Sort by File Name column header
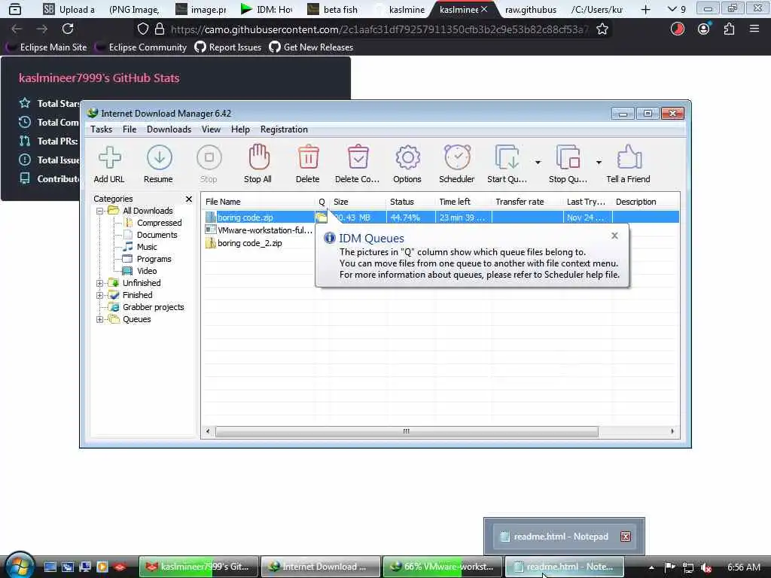This screenshot has width=771, height=578. pos(258,202)
